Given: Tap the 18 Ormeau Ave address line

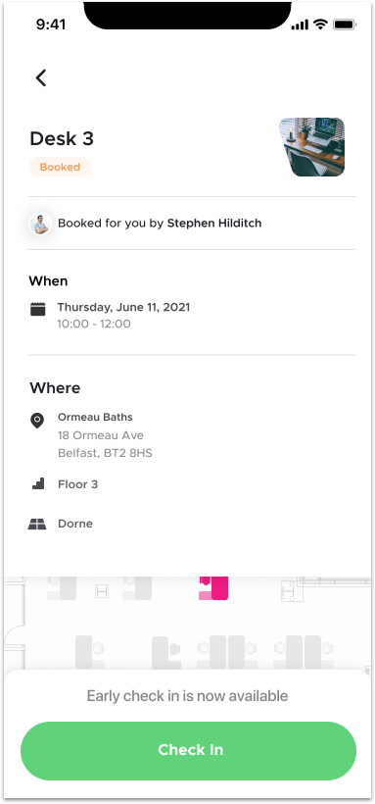Looking at the screenshot, I should (101, 436).
